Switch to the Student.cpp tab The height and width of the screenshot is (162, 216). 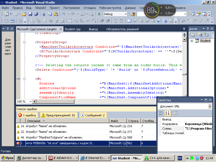pyautogui.click(x=73, y=29)
